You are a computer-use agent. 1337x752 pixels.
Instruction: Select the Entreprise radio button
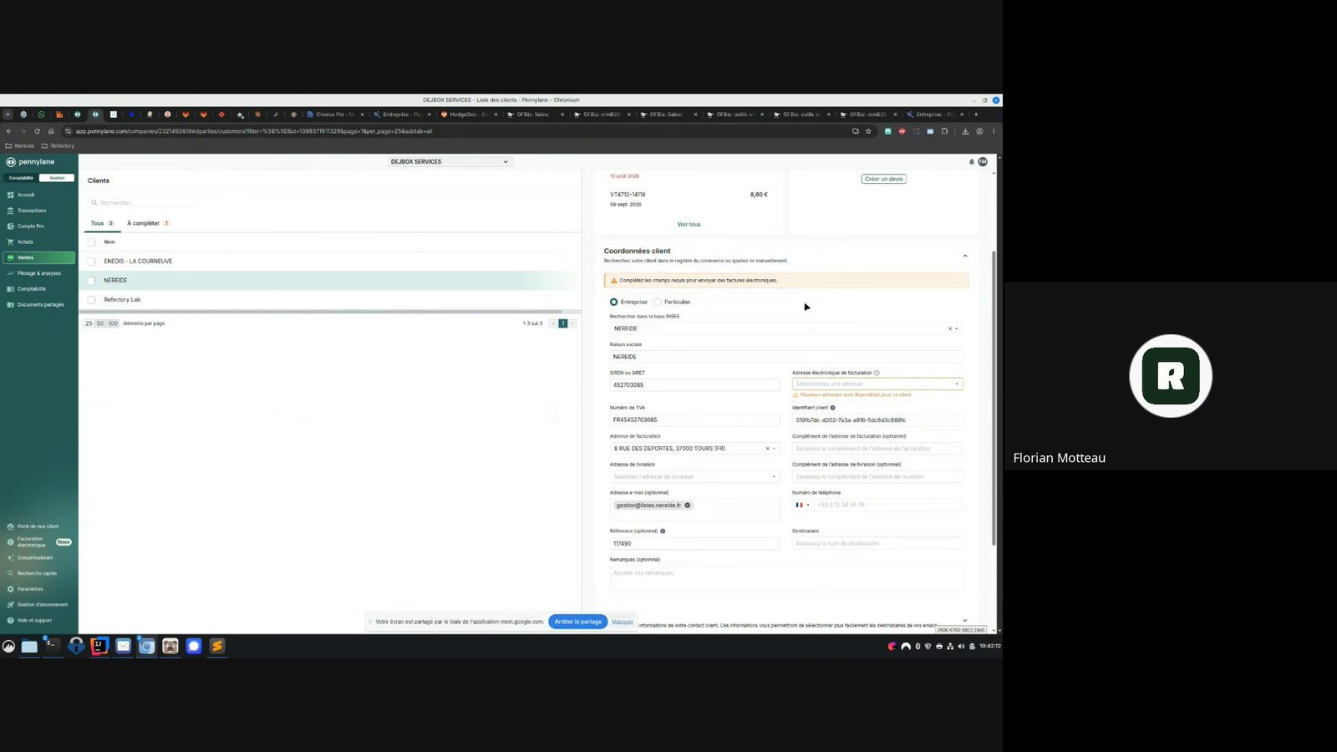(x=614, y=302)
